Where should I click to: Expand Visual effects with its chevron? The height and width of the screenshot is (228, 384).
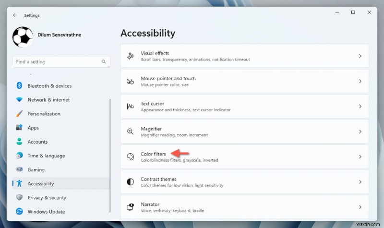(x=360, y=56)
